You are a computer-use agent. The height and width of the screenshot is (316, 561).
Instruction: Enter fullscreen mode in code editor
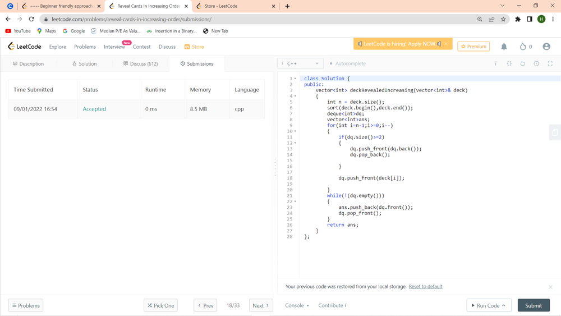[x=550, y=63]
